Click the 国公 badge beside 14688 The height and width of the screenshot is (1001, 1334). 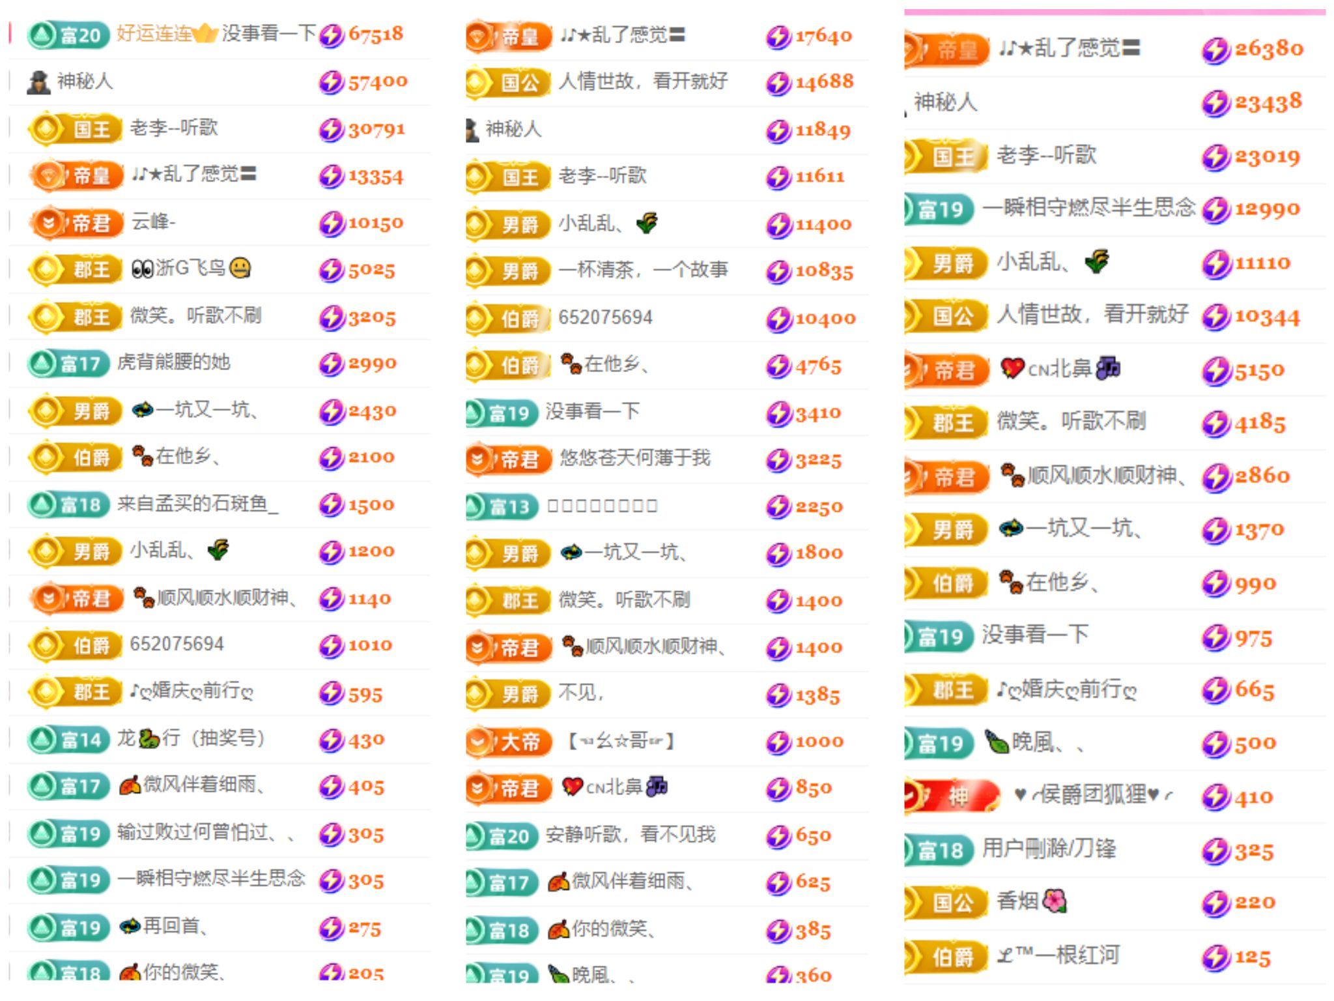(509, 83)
